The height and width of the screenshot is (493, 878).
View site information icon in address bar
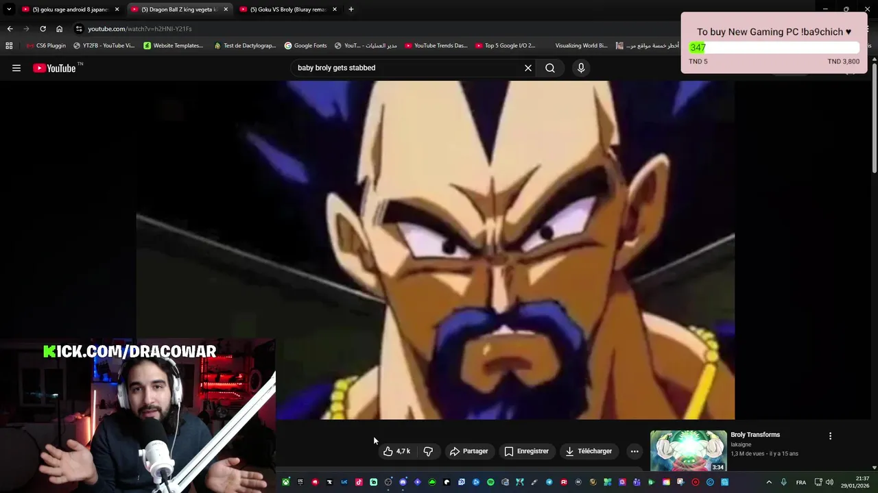point(79,29)
